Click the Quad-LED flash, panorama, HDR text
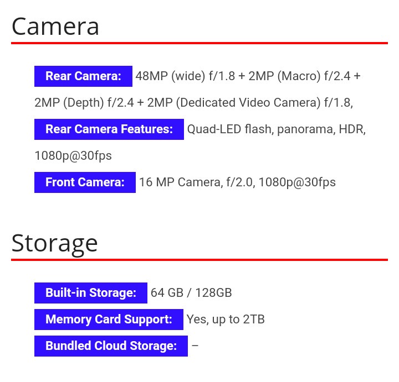Image resolution: width=399 pixels, height=382 pixels. [276, 129]
